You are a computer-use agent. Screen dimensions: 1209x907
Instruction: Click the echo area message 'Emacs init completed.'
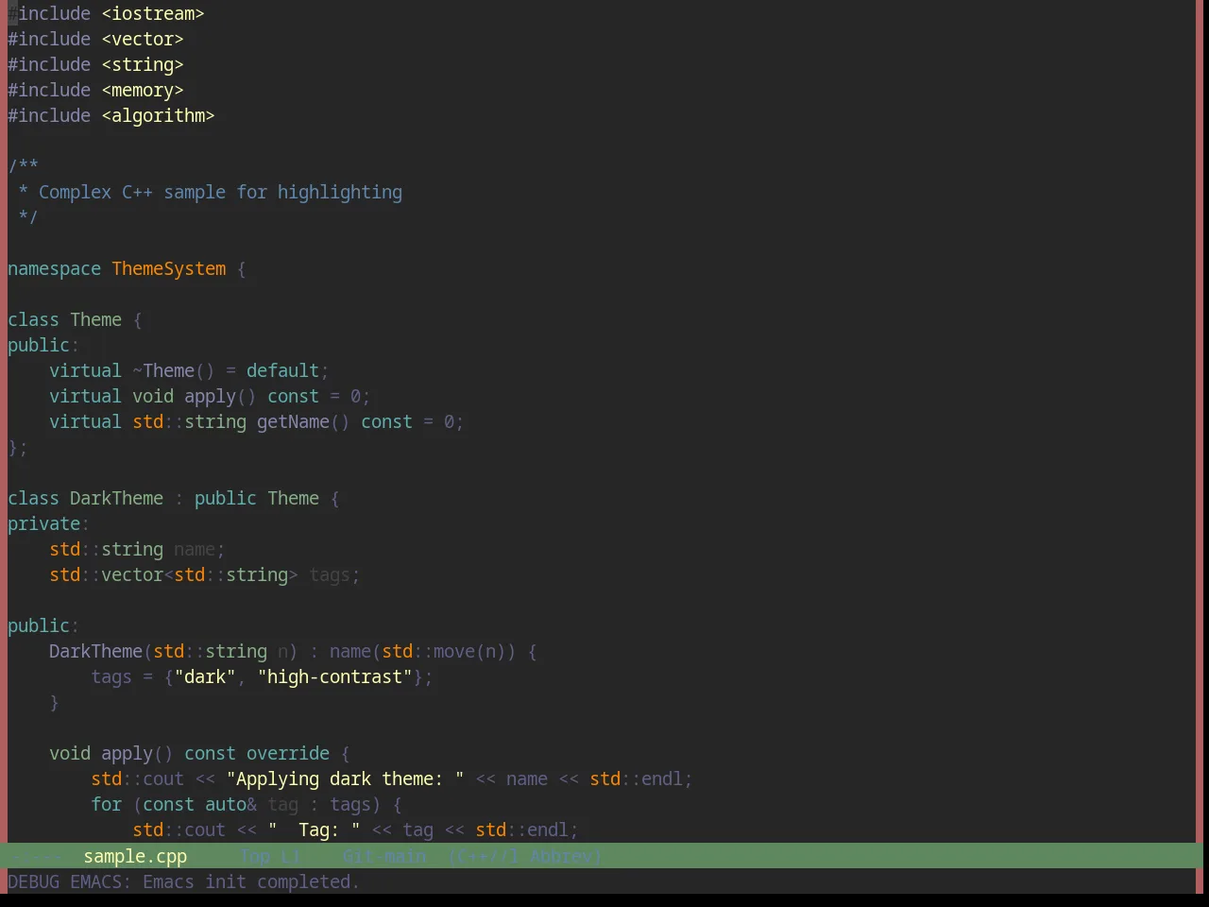pos(250,881)
